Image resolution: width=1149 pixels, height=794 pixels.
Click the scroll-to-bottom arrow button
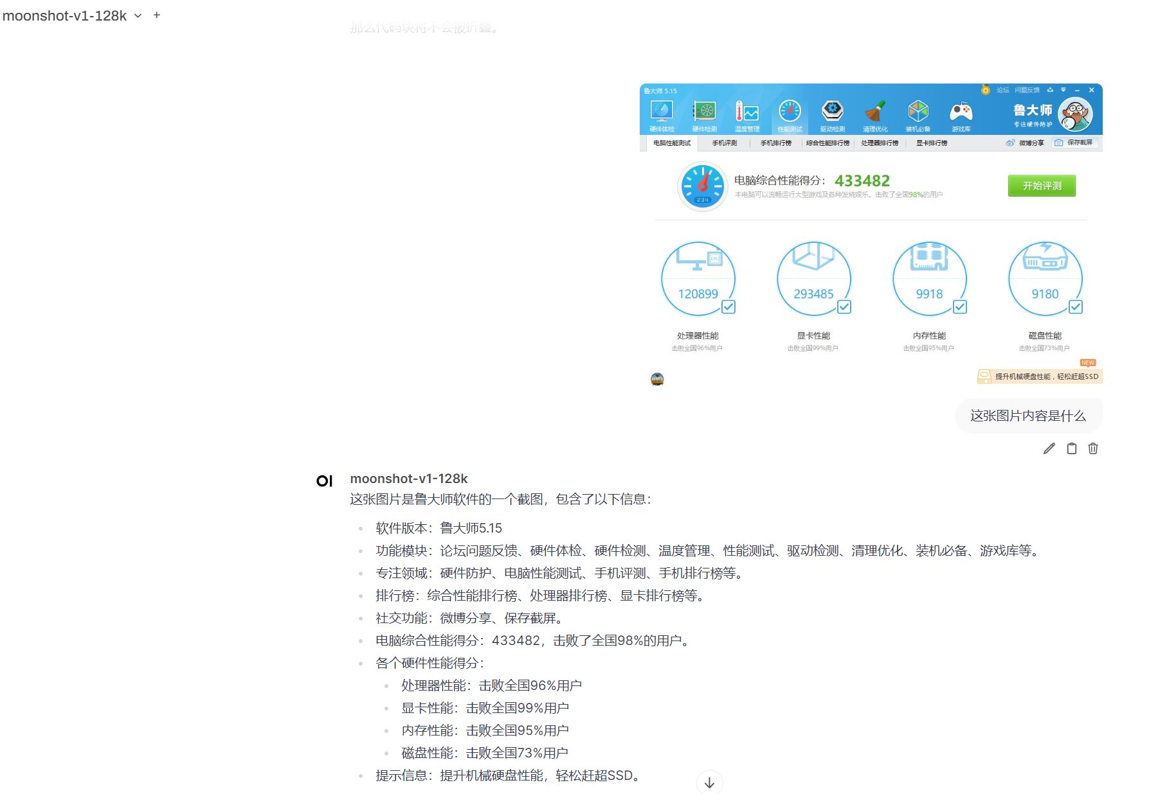(709, 782)
